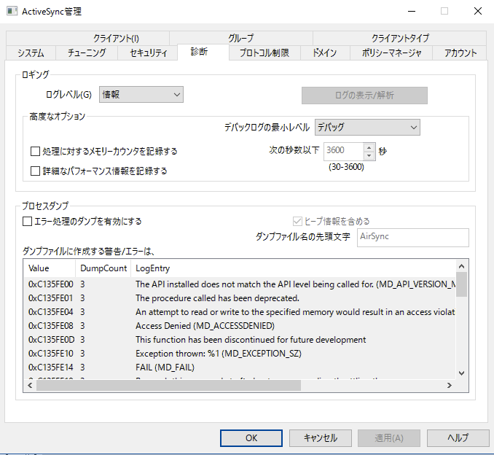This screenshot has width=494, height=455.
Task: Enable error processing dump checkbox
Action: click(28, 221)
